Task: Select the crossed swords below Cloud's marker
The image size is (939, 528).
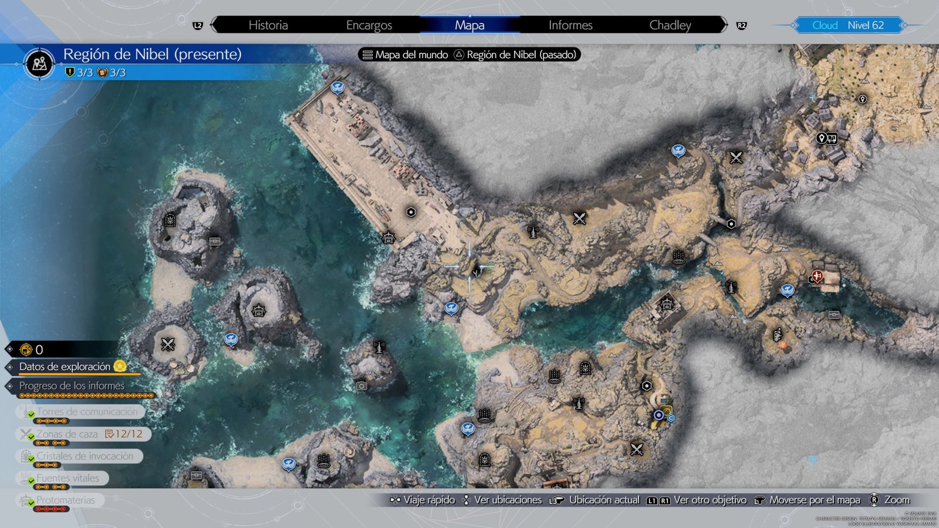Action: coord(637,449)
